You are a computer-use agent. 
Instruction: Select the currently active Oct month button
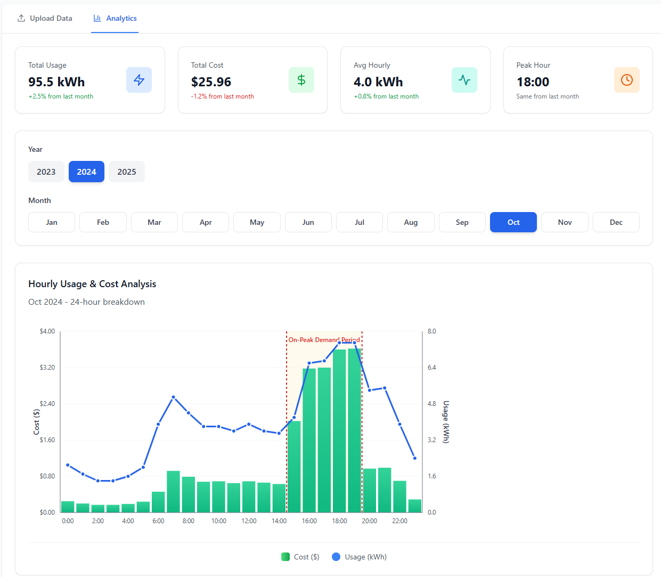(513, 222)
